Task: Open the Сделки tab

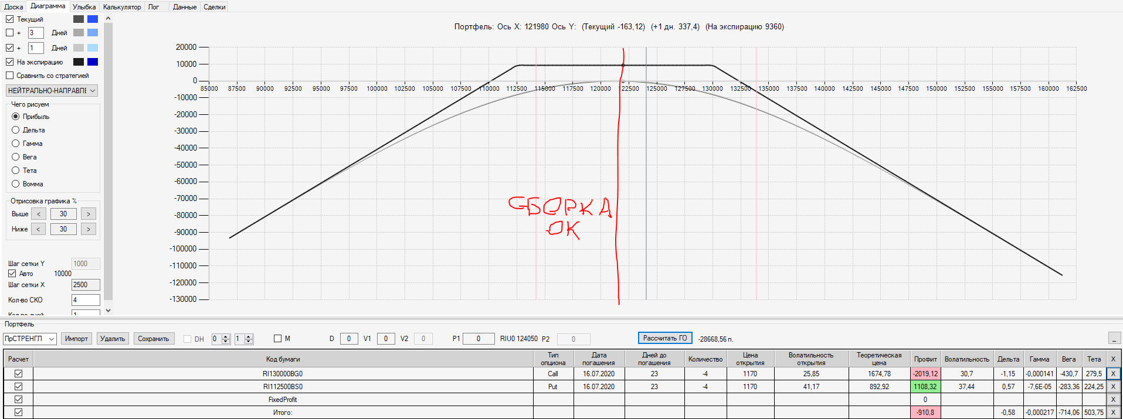Action: click(215, 7)
